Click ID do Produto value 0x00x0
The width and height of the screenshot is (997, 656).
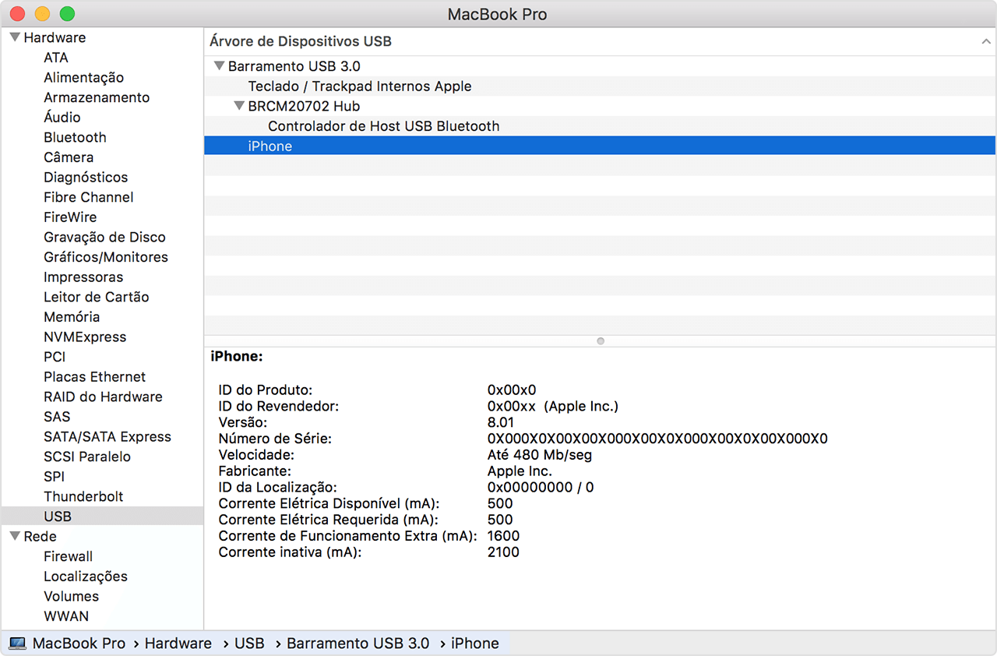coord(512,390)
